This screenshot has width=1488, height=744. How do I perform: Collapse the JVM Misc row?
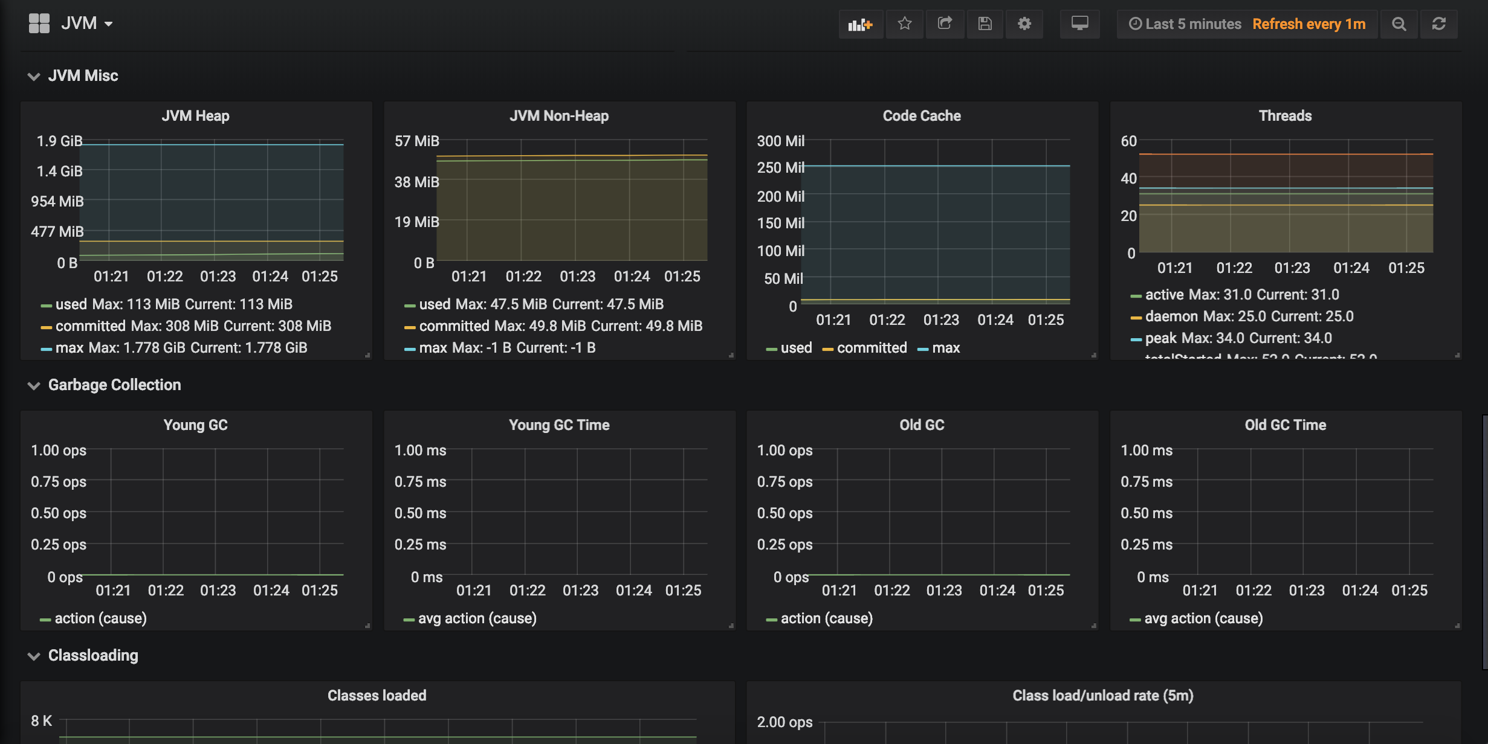tap(83, 76)
